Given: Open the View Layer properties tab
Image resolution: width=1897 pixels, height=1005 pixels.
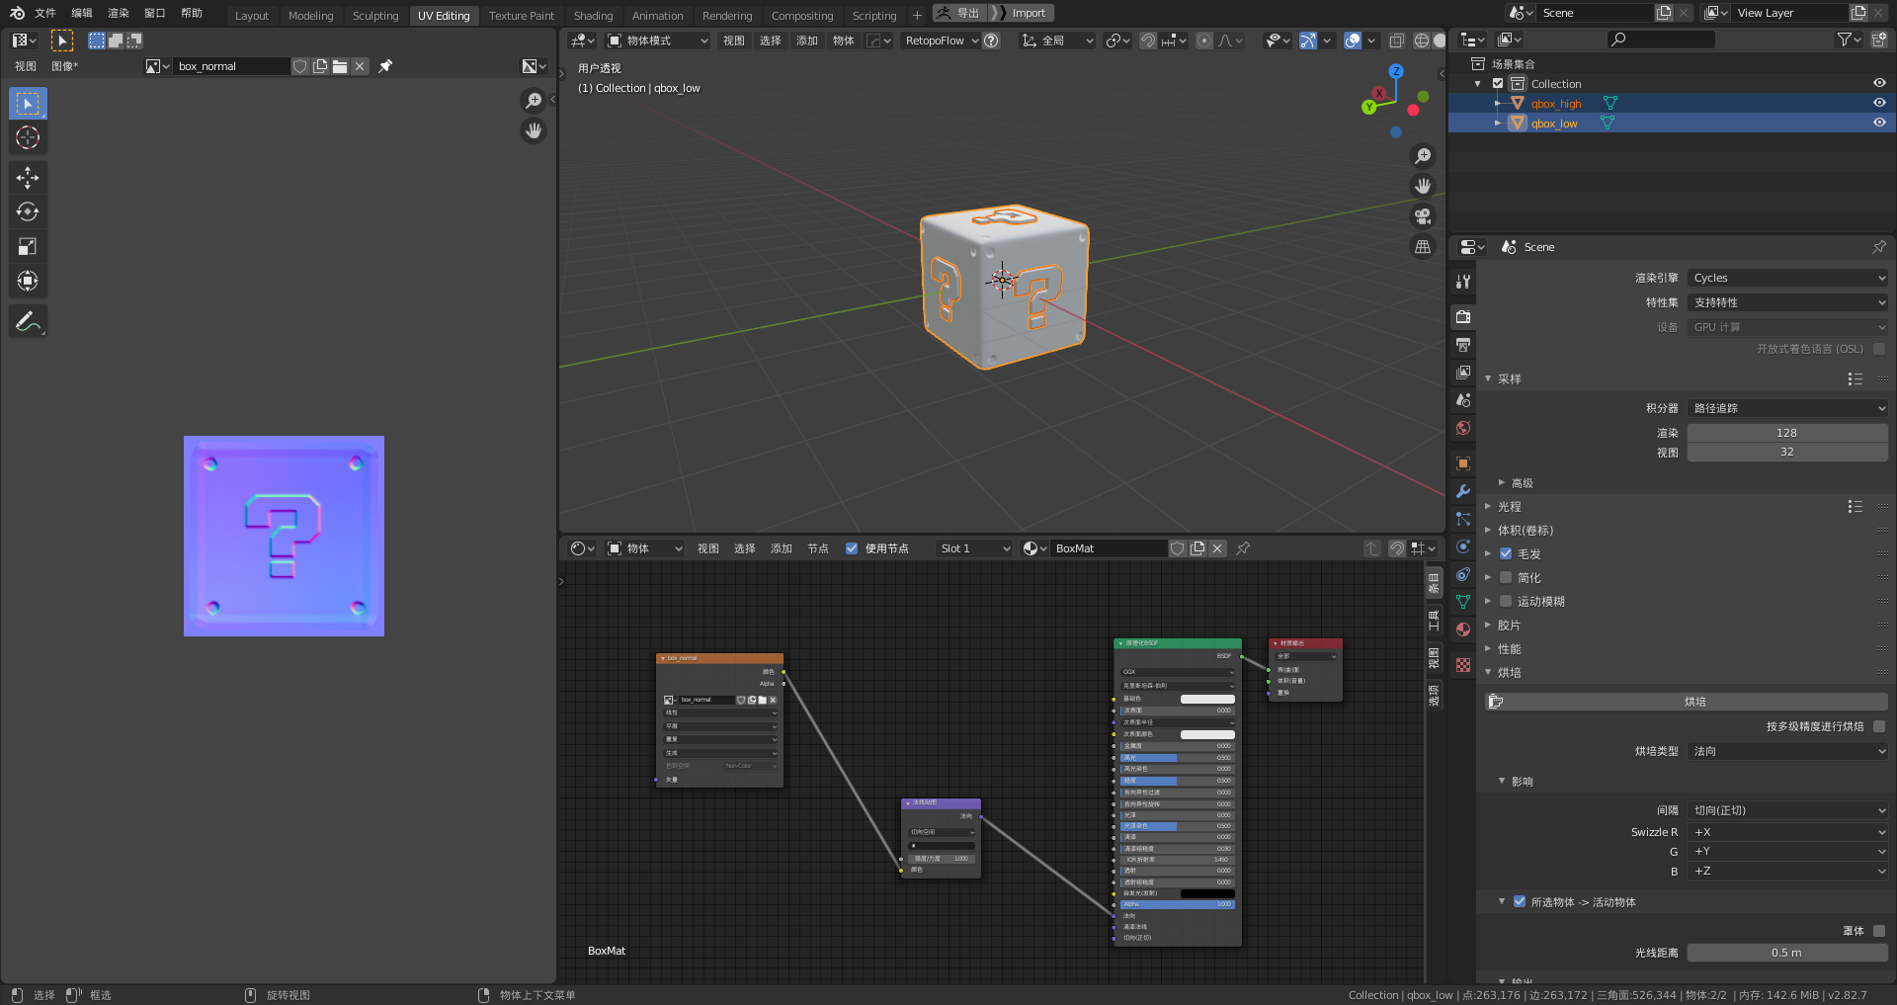Looking at the screenshot, I should [x=1463, y=373].
